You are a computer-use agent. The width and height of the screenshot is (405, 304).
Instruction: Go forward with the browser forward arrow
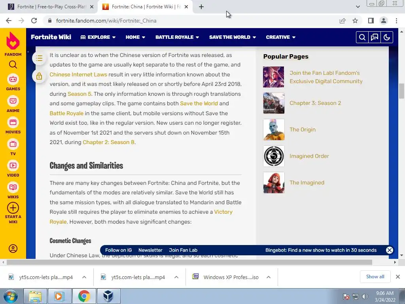tap(21, 21)
